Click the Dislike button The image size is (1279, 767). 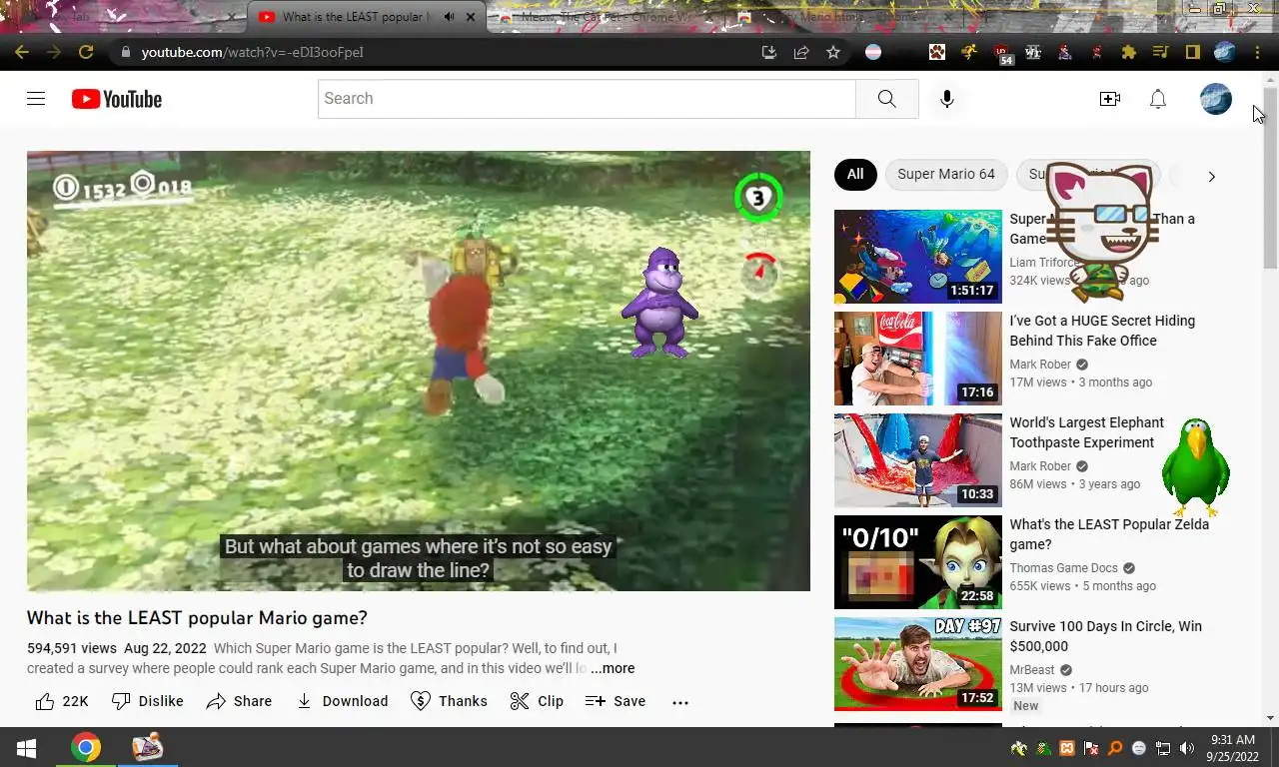pyautogui.click(x=148, y=701)
